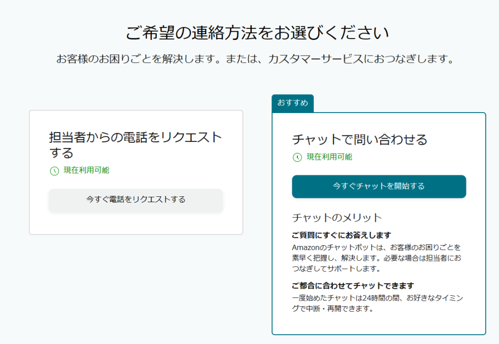499x344 pixels.
Task: Click the bold ご質問にすぐにお答えします text
Action: (x=342, y=235)
